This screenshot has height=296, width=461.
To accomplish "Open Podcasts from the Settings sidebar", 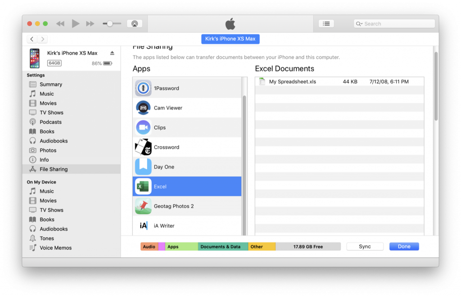I will (51, 122).
